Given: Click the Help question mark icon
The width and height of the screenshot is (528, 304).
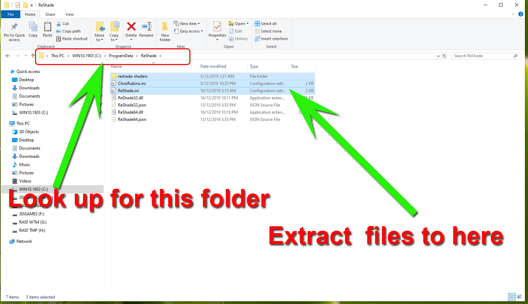Looking at the screenshot, I should point(521,14).
